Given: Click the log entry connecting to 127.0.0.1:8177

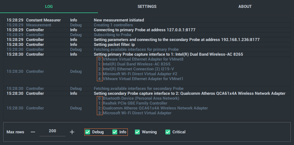Looking at the screenshot, I should pyautogui.click(x=147, y=30).
